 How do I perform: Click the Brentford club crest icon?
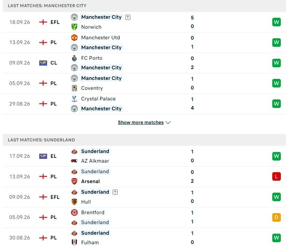pos(74,212)
